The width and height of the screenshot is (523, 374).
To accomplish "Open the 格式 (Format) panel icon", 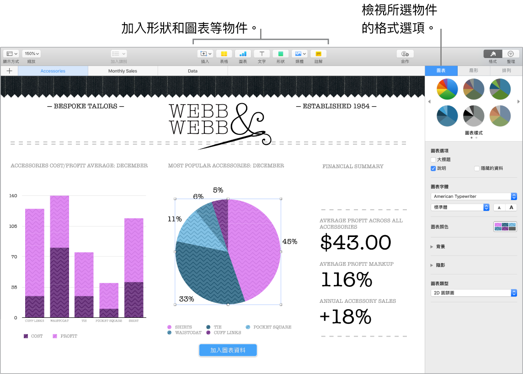I will [492, 53].
